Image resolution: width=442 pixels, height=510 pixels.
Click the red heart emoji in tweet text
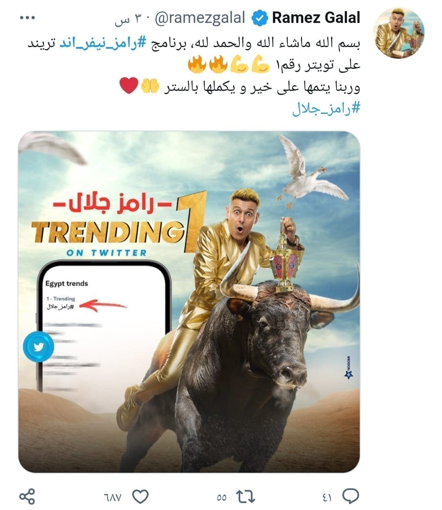point(129,86)
